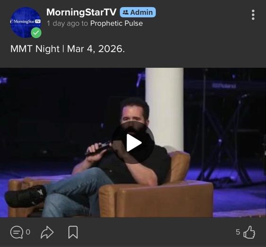View the like count number 5
Screen dimensions: 266x247
point(238,232)
